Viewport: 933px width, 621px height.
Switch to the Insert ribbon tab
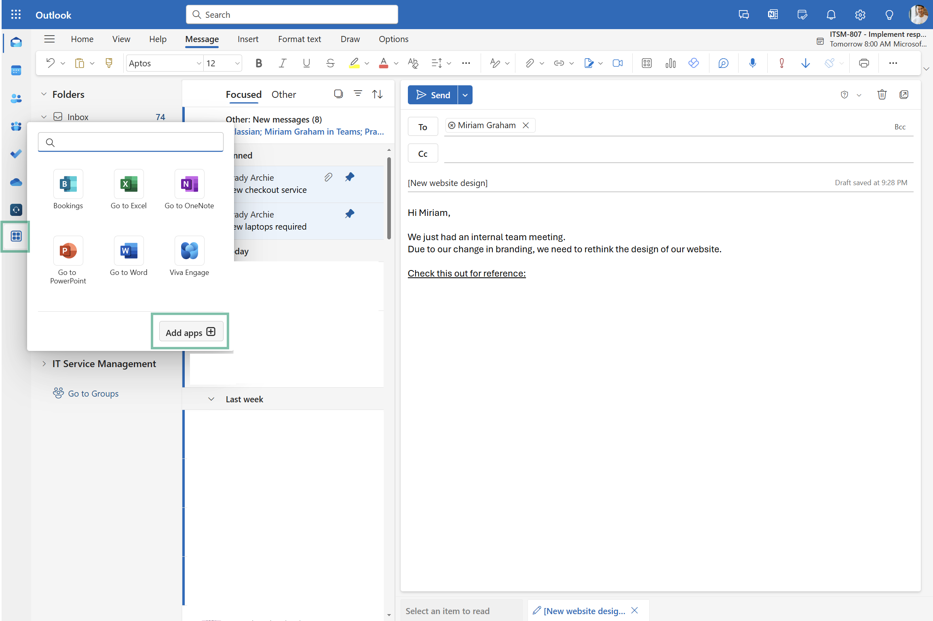248,39
